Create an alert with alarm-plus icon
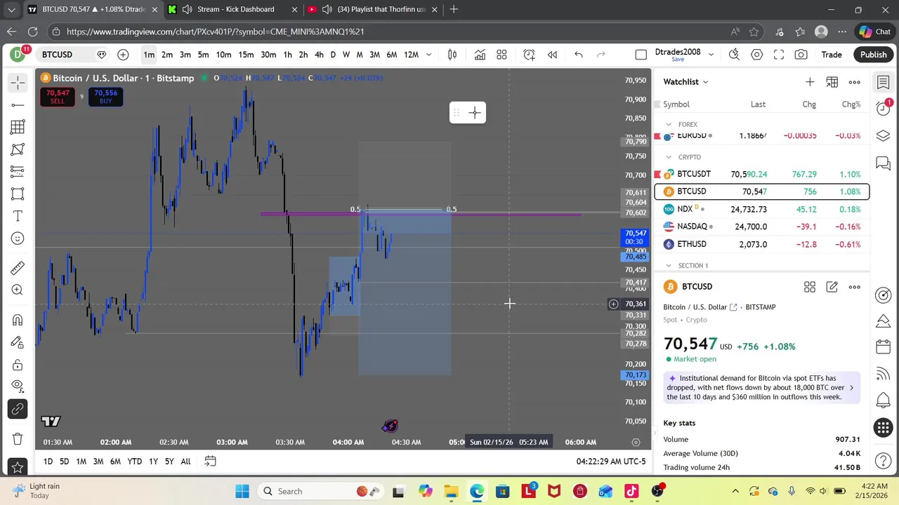 [x=530, y=55]
